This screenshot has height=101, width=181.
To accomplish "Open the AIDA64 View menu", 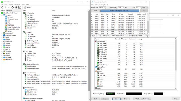I will click(6, 4).
